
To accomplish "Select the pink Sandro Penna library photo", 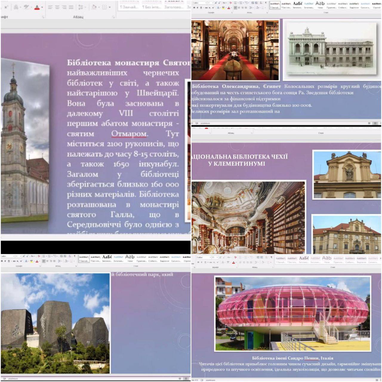I will tap(292, 313).
